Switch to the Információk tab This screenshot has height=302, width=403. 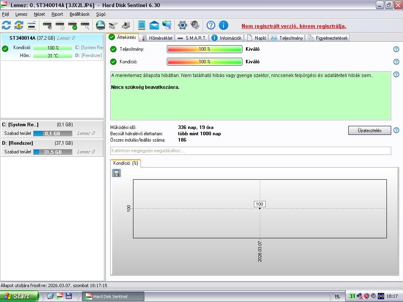(226, 38)
